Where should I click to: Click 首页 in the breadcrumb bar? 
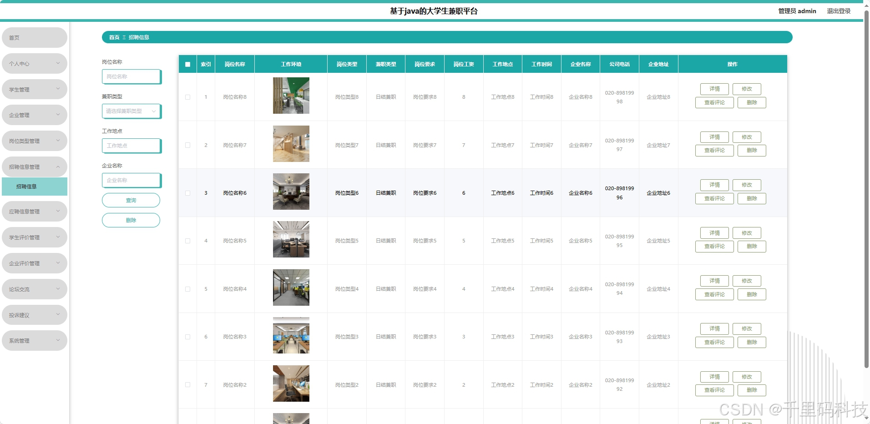(114, 37)
